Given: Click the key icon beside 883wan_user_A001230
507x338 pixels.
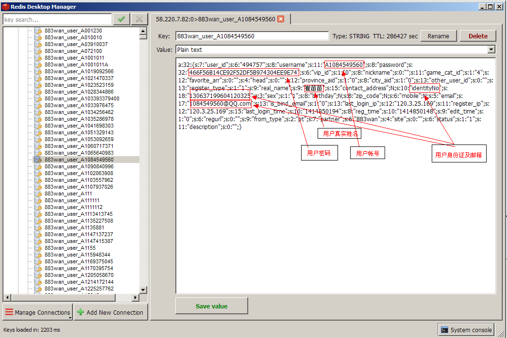Looking at the screenshot, I should coord(38,31).
